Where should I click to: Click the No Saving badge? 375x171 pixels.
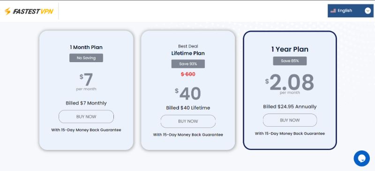pyautogui.click(x=86, y=58)
